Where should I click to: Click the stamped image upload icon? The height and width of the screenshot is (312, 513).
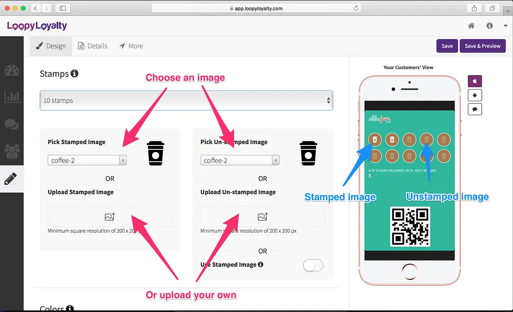point(110,216)
